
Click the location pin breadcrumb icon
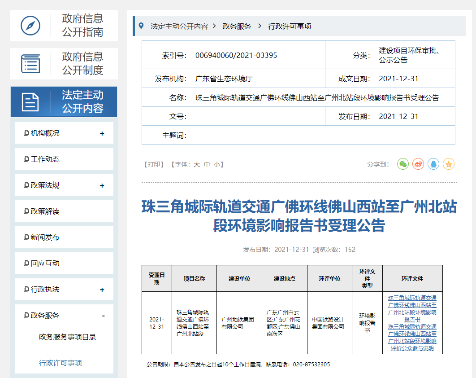coord(142,26)
